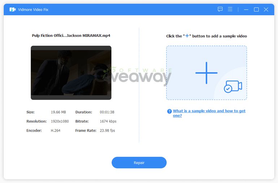Viewport: 278px width, 183px height.
Task: Click the frame rate value '23.98 fps'
Action: pos(107,131)
